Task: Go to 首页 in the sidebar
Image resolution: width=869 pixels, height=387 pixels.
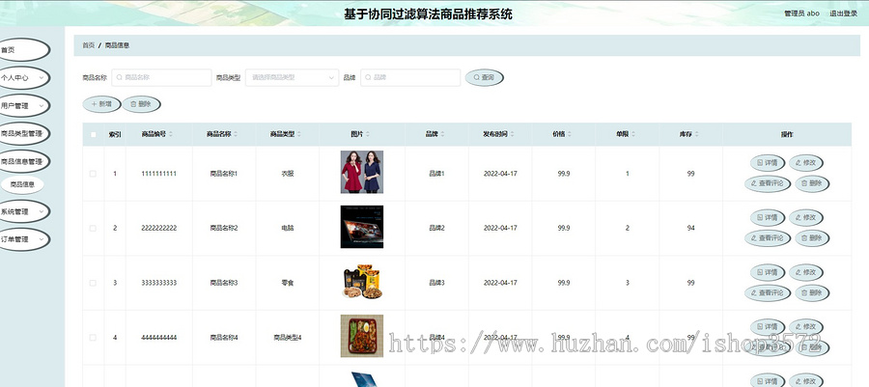Action: pos(23,50)
